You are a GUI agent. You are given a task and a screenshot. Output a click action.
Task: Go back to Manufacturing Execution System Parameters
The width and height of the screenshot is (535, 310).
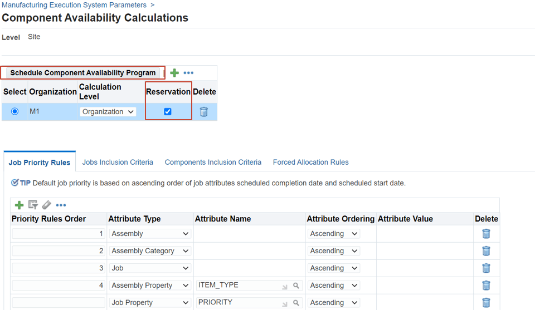click(x=74, y=5)
